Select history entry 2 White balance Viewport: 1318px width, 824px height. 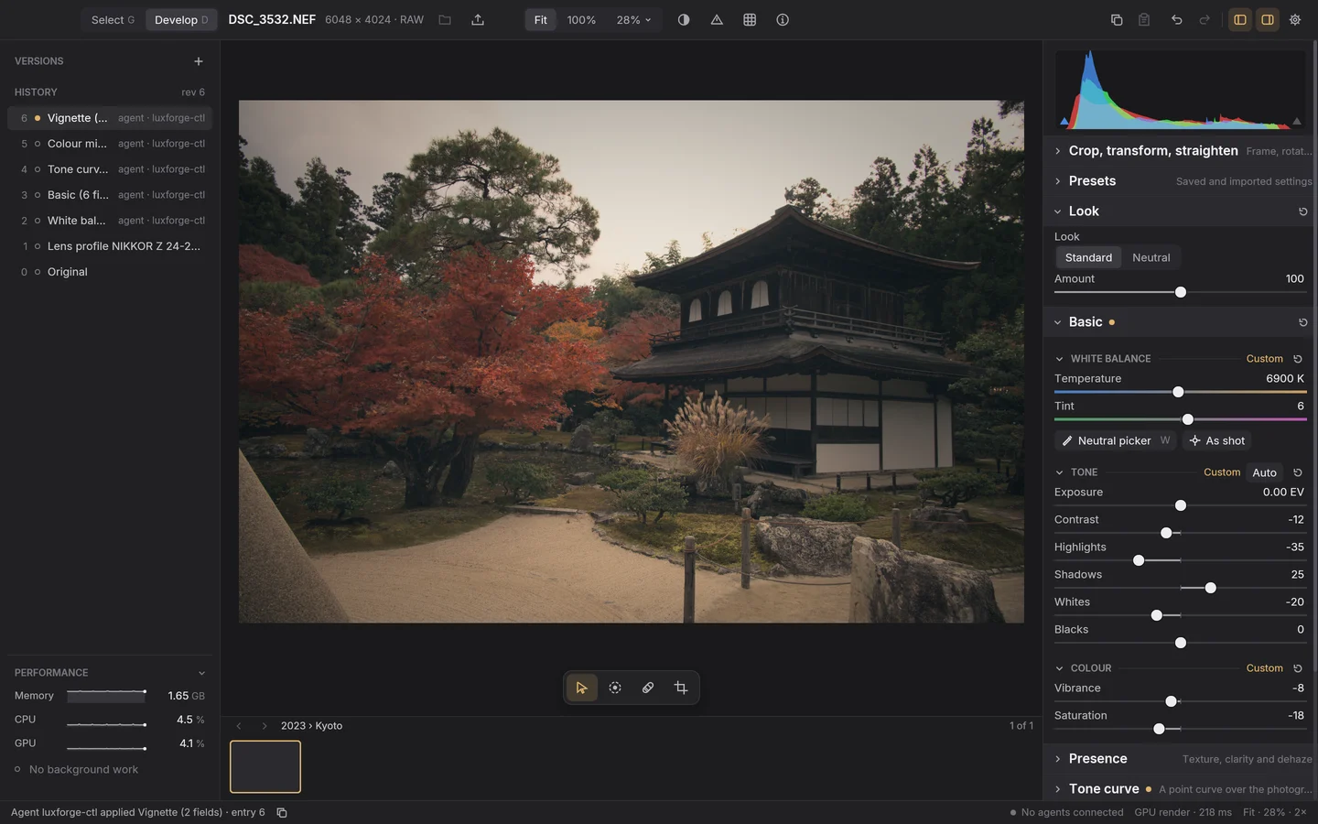coord(110,221)
